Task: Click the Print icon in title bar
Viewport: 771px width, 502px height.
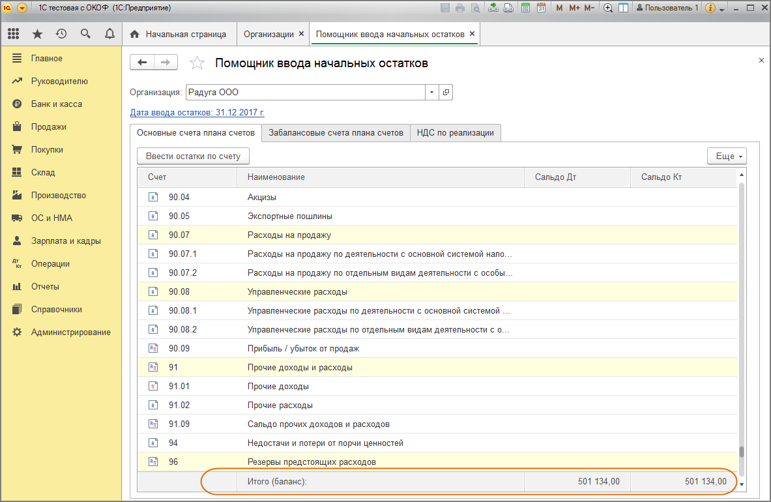Action: pyautogui.click(x=460, y=8)
